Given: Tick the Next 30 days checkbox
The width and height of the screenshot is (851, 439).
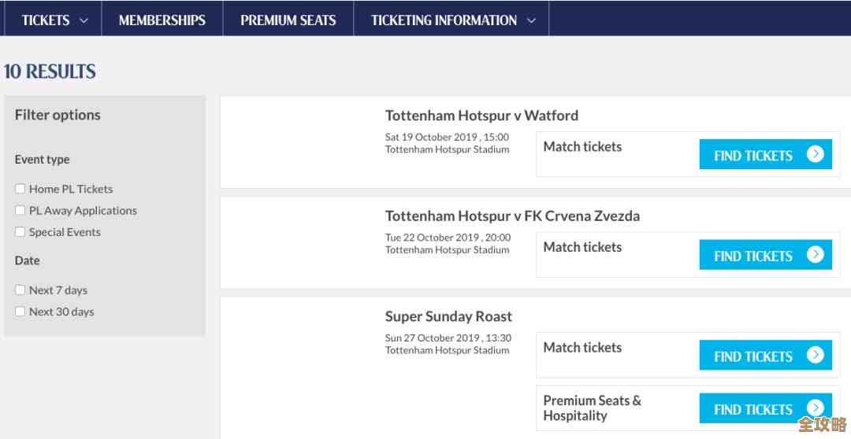Looking at the screenshot, I should tap(20, 312).
